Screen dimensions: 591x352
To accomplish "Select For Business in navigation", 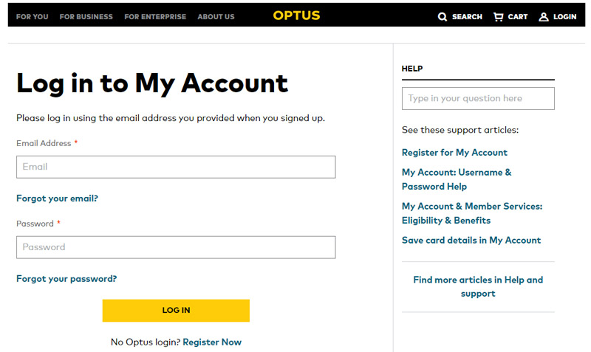I will coord(86,16).
